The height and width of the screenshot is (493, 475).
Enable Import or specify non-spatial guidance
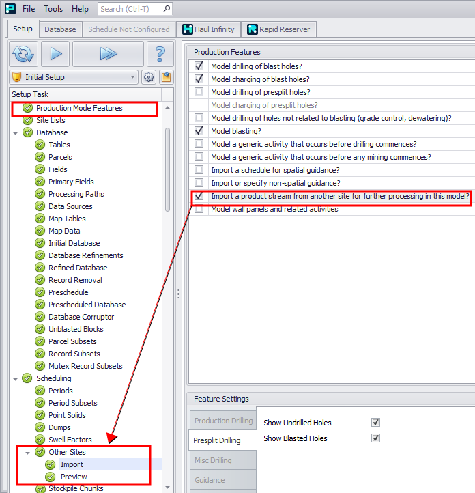199,183
